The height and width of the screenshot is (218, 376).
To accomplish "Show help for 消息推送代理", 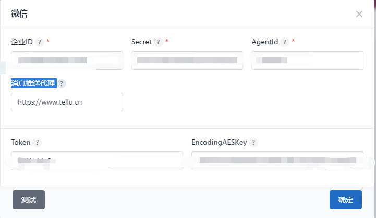I will (62, 84).
